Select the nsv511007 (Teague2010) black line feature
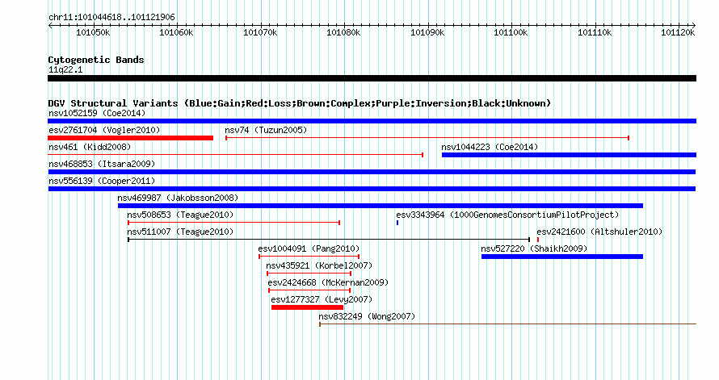The image size is (719, 380). pyautogui.click(x=329, y=240)
